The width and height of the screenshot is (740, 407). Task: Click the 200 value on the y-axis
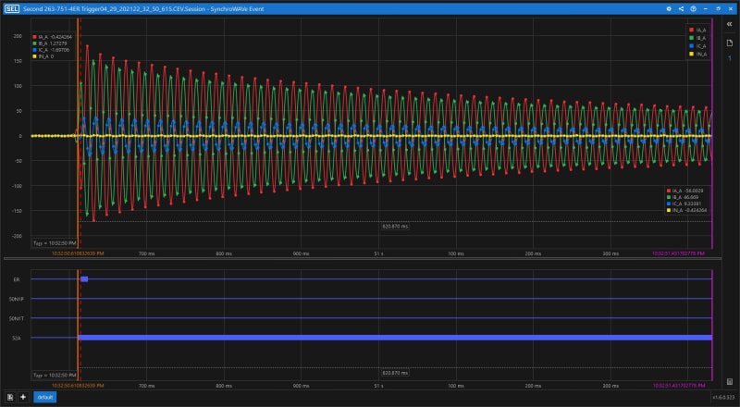pyautogui.click(x=18, y=36)
